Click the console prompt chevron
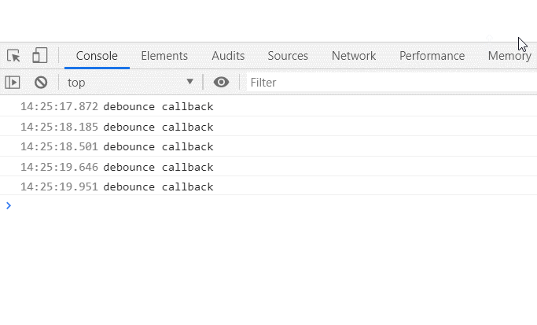The height and width of the screenshot is (325, 537). pyautogui.click(x=9, y=205)
